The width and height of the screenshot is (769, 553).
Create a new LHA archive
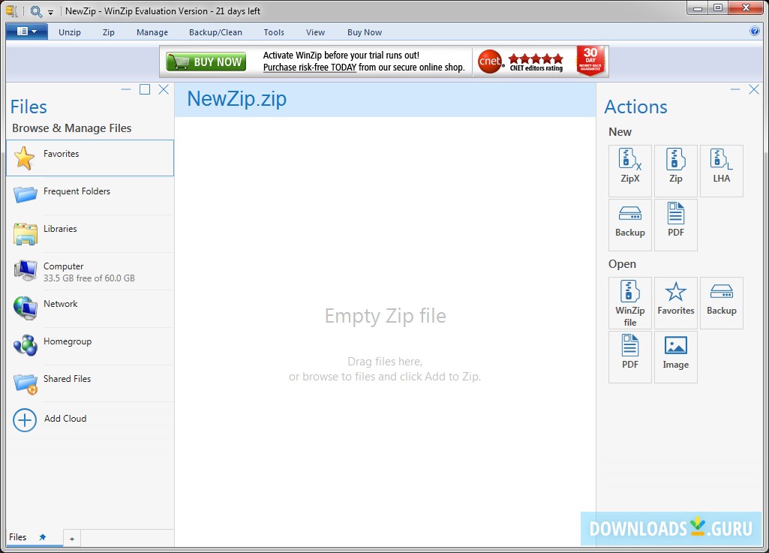click(721, 171)
